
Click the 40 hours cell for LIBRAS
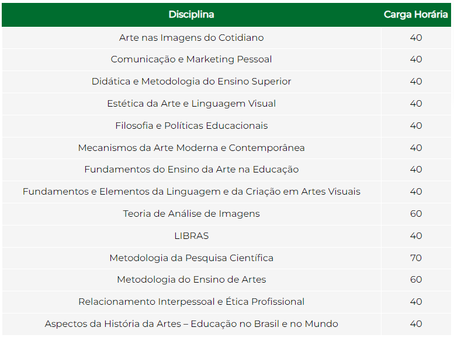click(416, 236)
